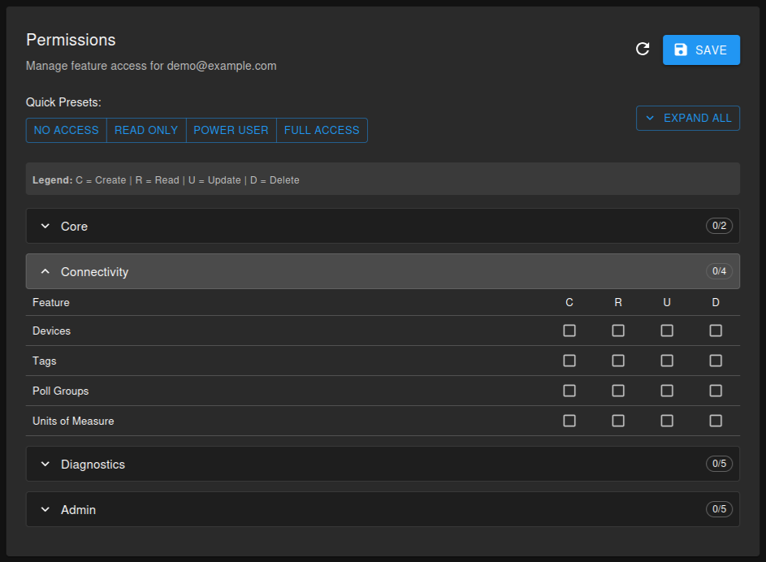Enable Delete permission for Poll Groups

pyautogui.click(x=716, y=391)
